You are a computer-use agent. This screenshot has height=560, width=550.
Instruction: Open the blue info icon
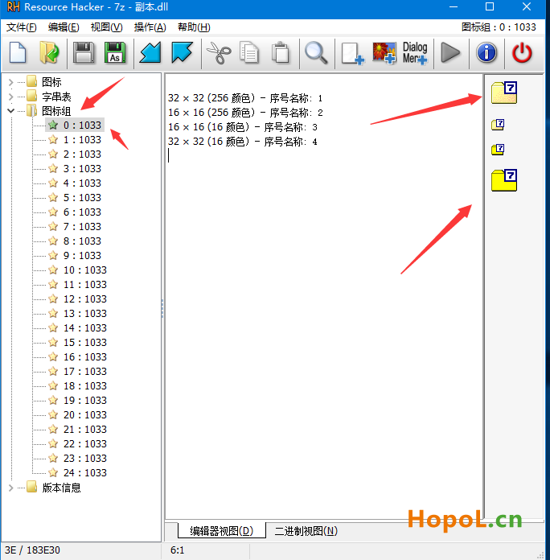click(486, 53)
